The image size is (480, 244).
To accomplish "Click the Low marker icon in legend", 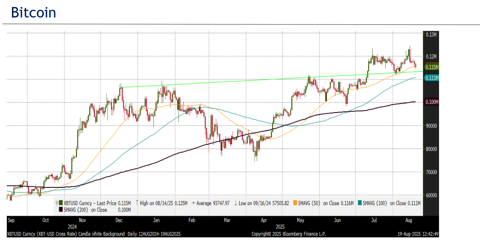I will tap(236, 203).
